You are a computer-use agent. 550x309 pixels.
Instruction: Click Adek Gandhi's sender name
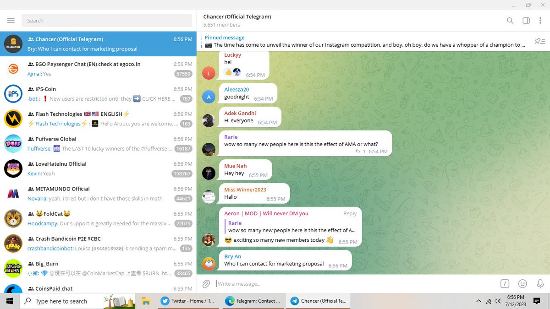240,113
